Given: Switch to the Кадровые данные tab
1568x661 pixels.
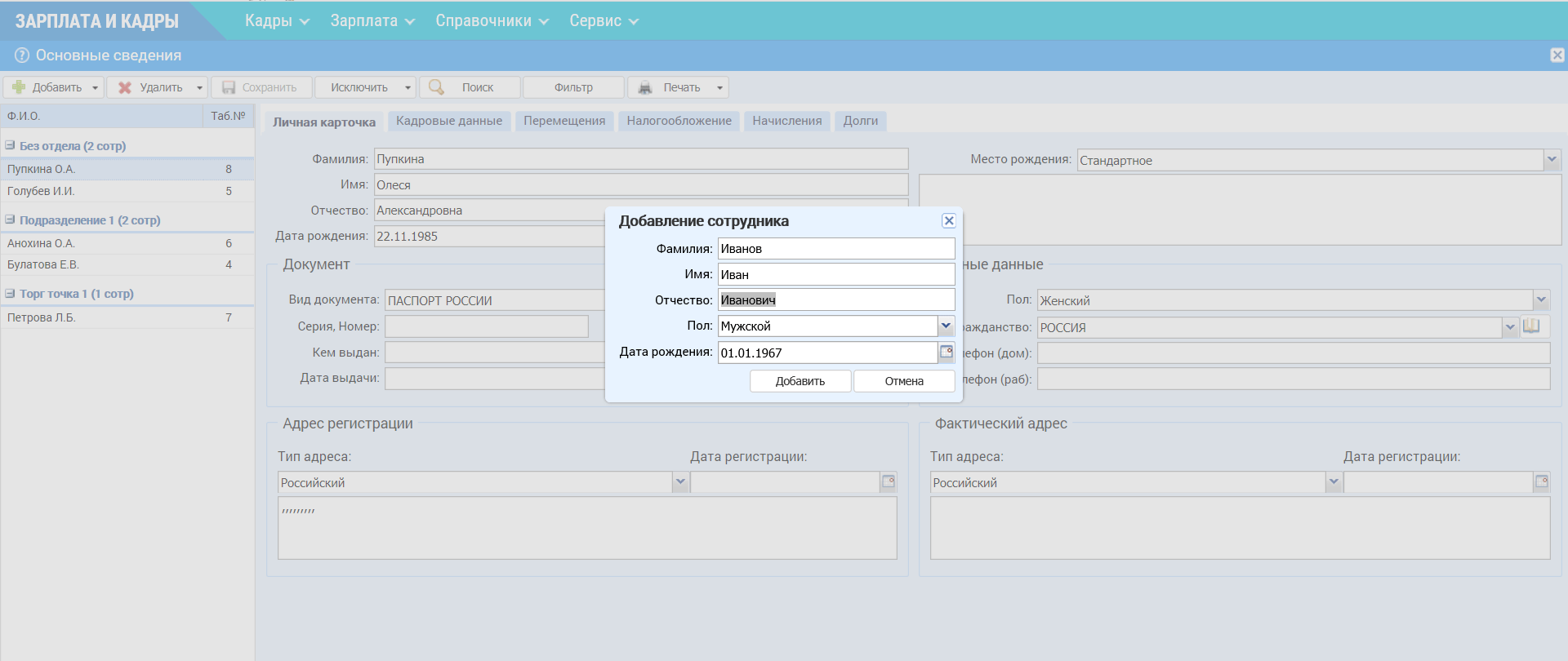Looking at the screenshot, I should [448, 121].
